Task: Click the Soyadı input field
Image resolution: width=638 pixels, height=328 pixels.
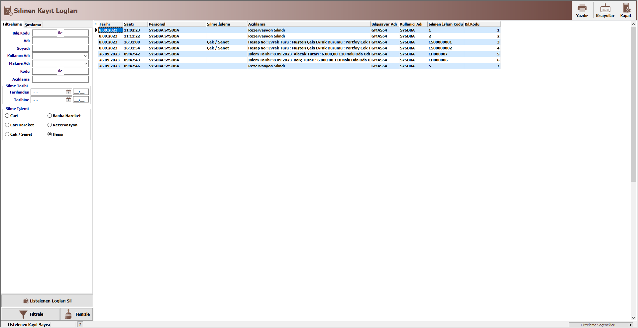Action: click(60, 48)
